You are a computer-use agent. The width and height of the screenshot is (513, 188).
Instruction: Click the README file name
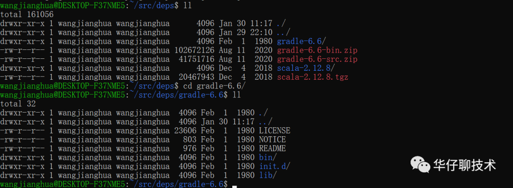[272, 149]
